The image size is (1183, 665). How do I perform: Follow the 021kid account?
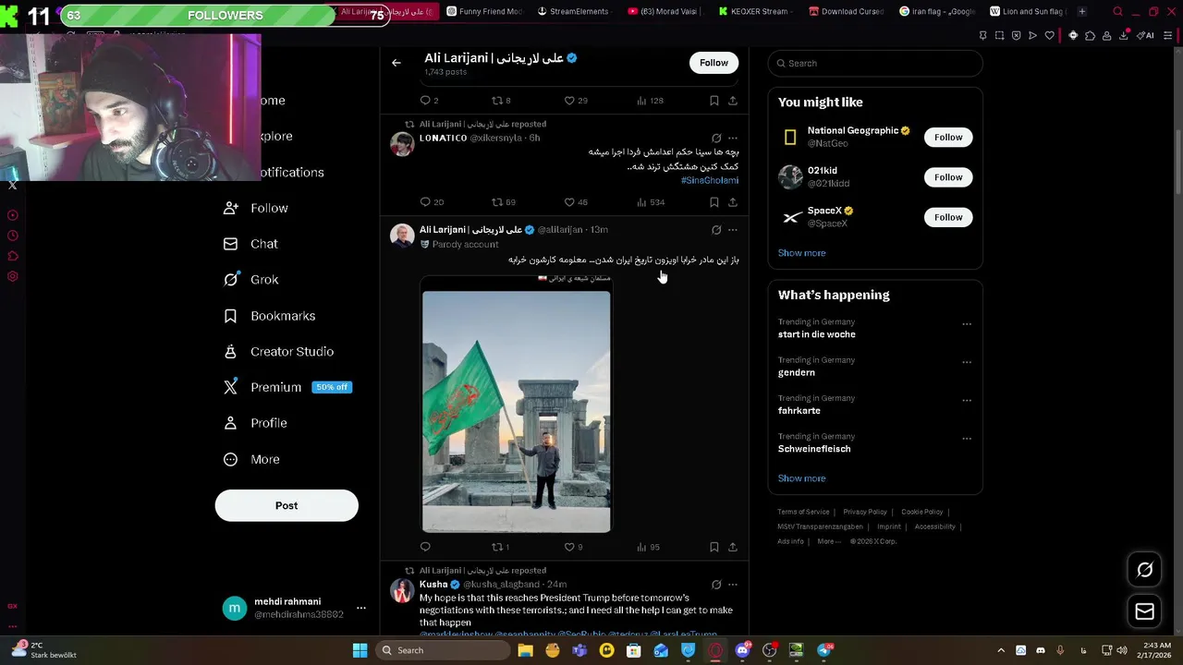coord(948,177)
